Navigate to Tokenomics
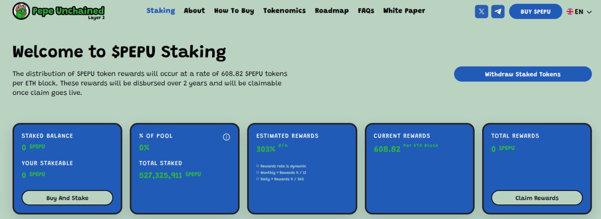Screen dimensions: 601x219 [x=284, y=10]
